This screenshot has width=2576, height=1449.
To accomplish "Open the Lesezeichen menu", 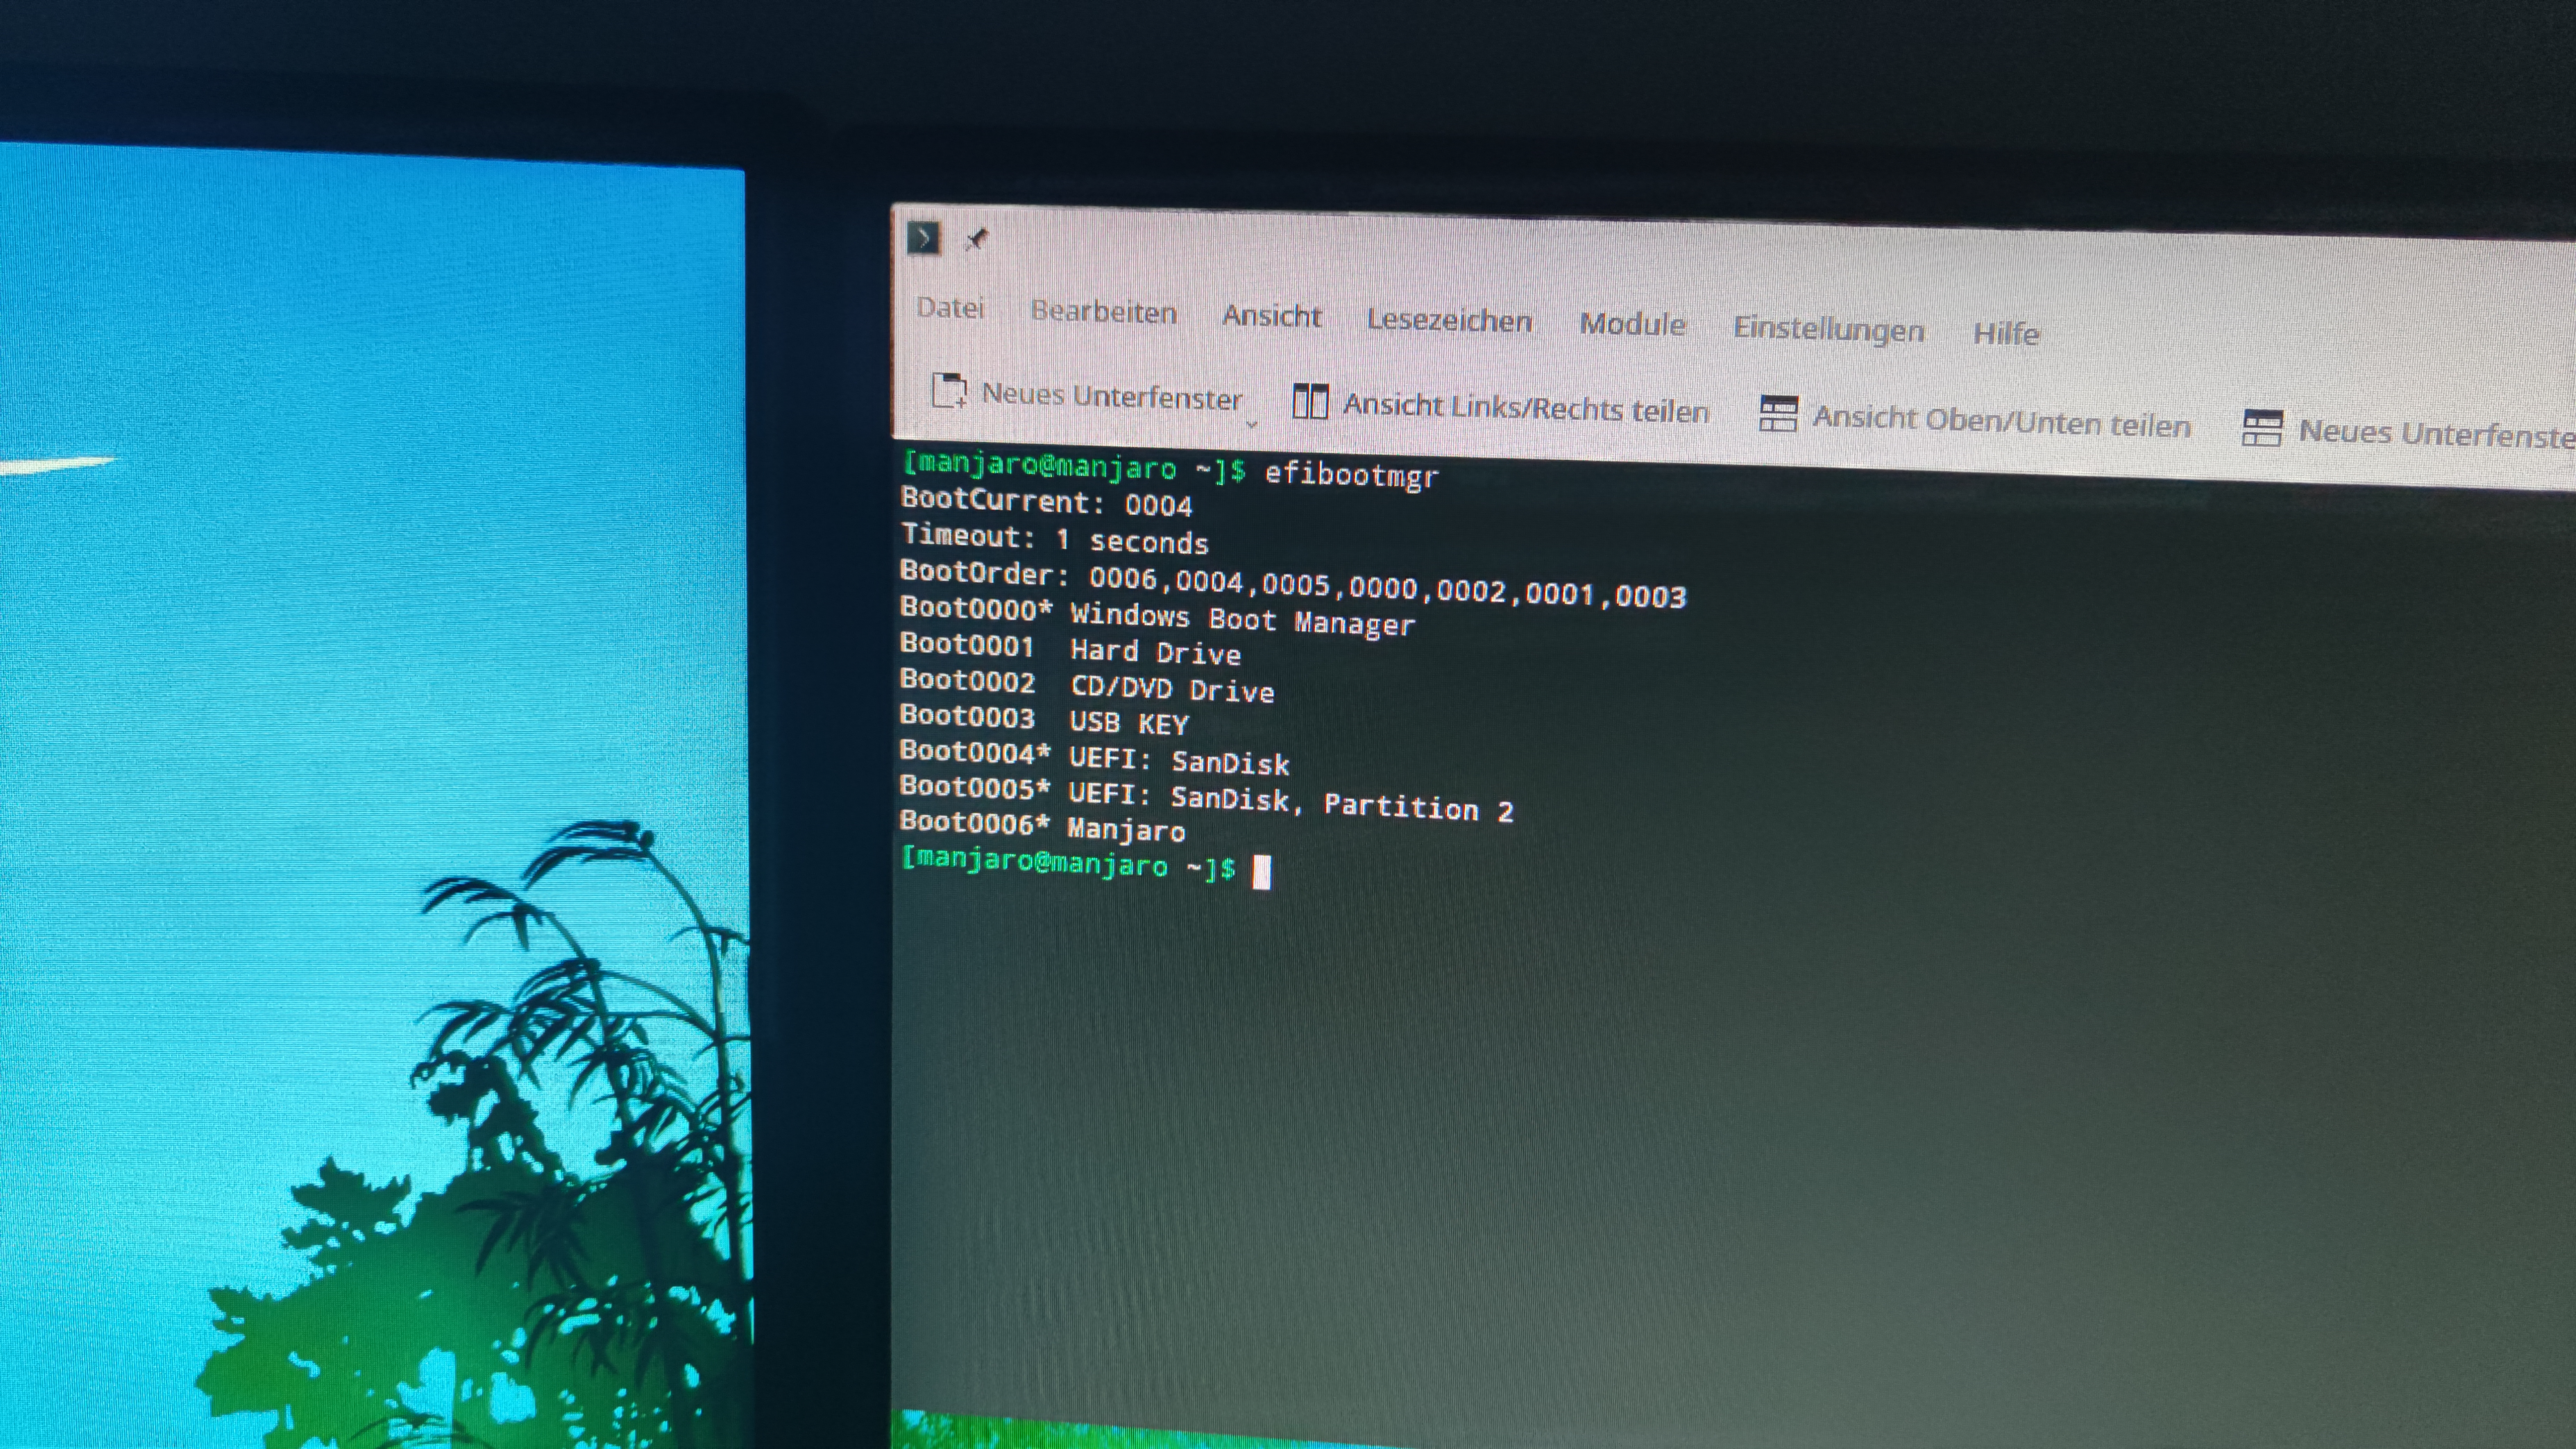I will click(1448, 321).
